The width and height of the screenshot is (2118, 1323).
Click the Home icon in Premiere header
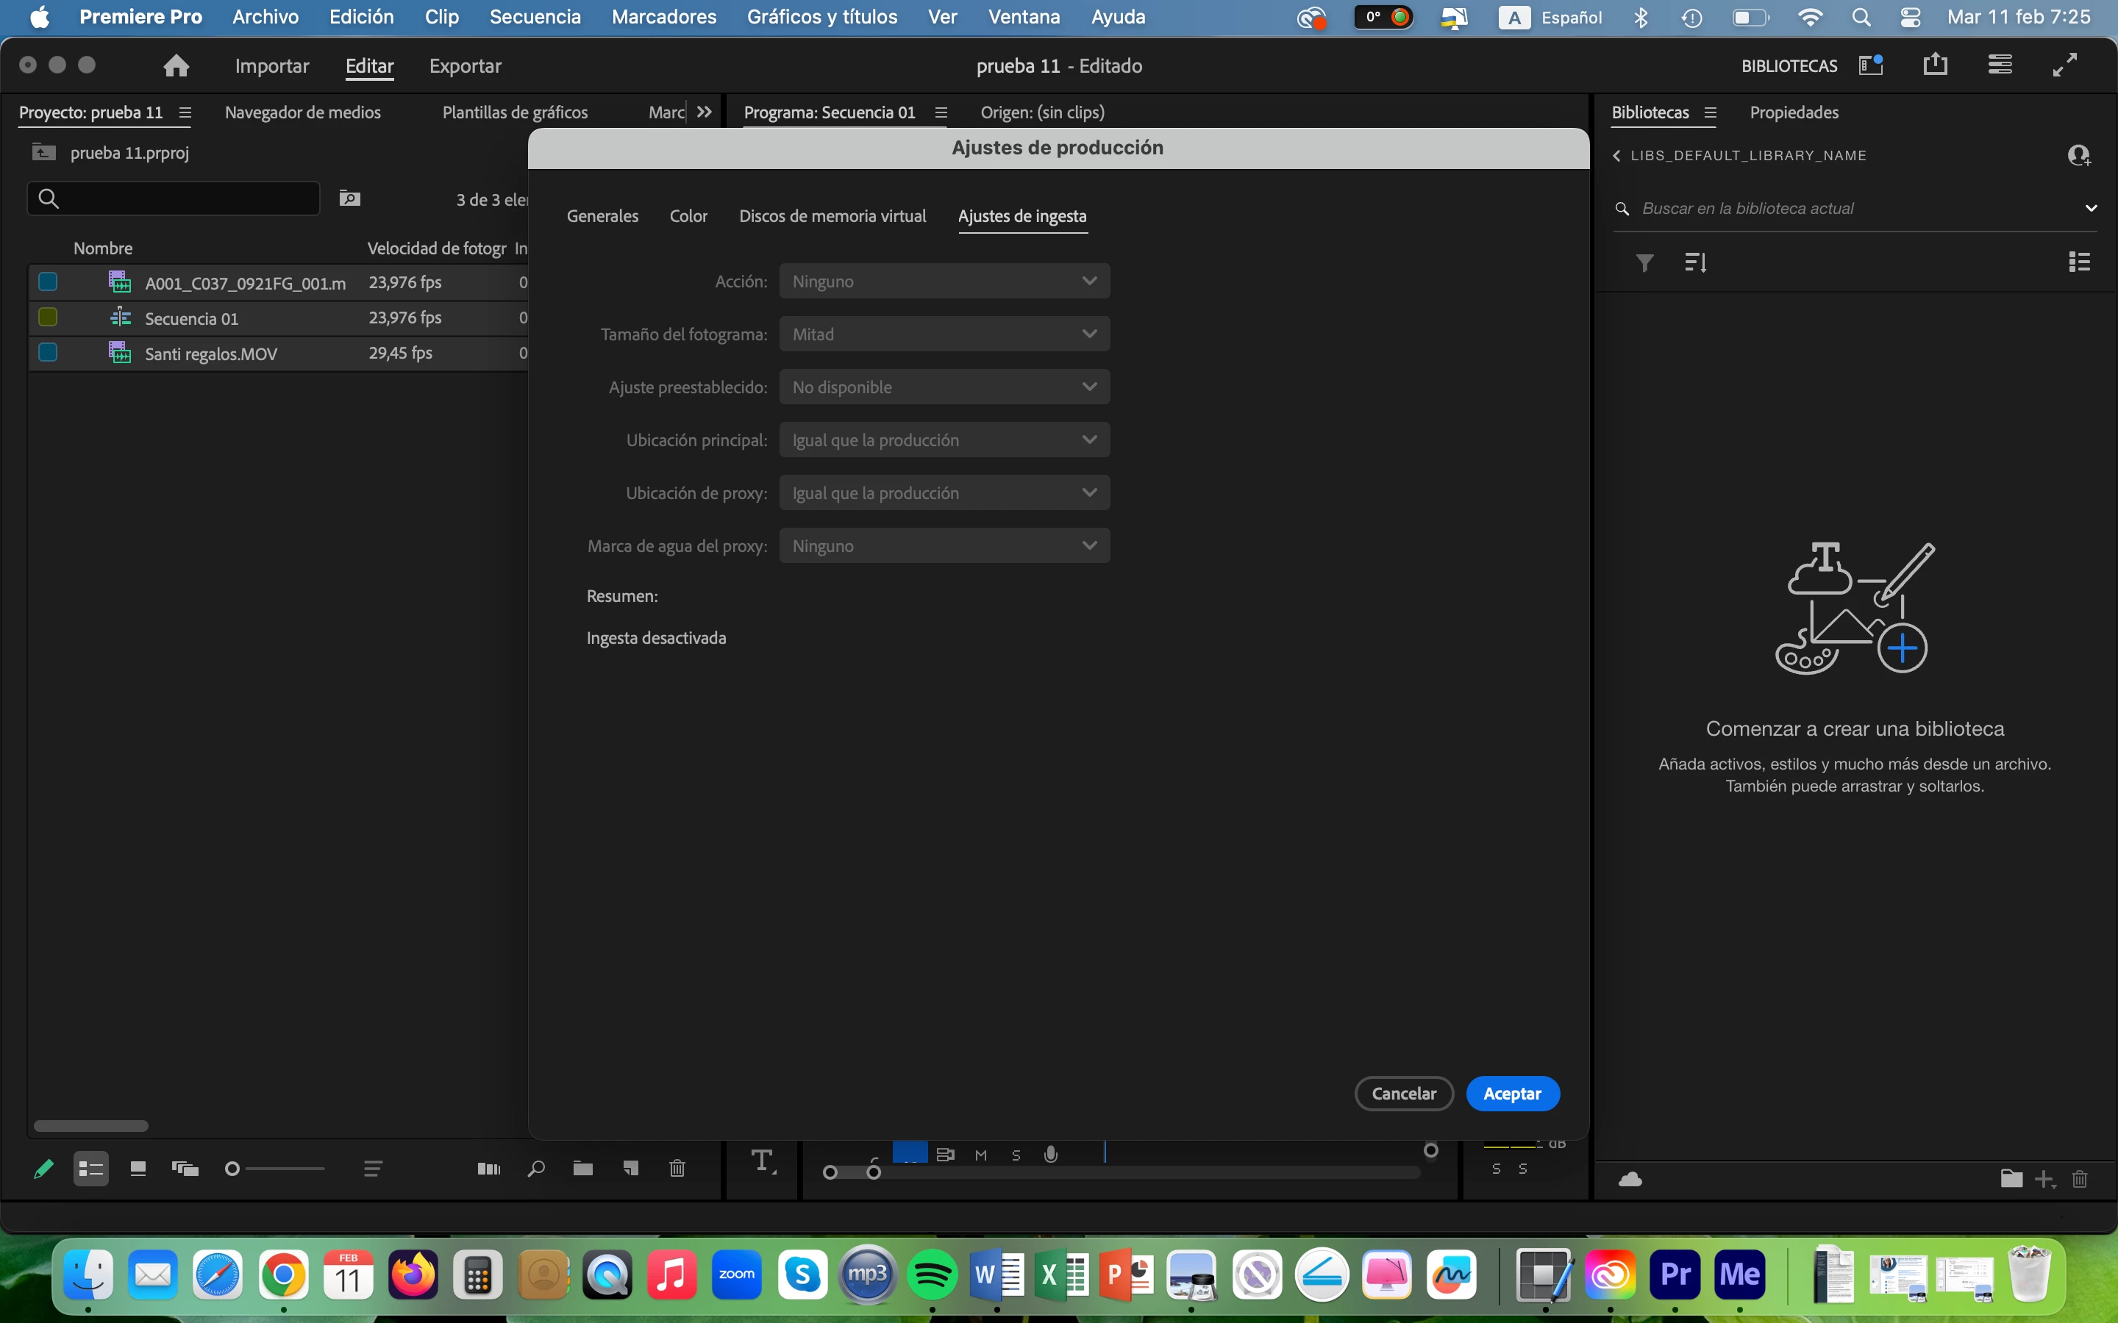pyautogui.click(x=176, y=65)
